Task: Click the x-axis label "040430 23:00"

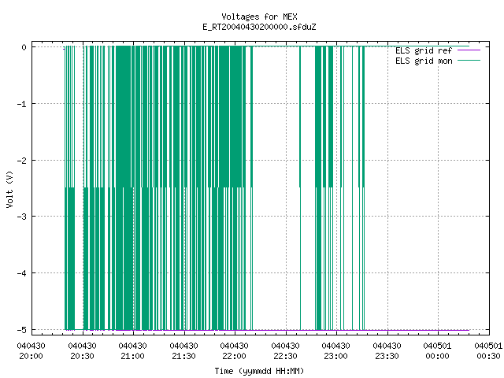Action: pos(336,351)
